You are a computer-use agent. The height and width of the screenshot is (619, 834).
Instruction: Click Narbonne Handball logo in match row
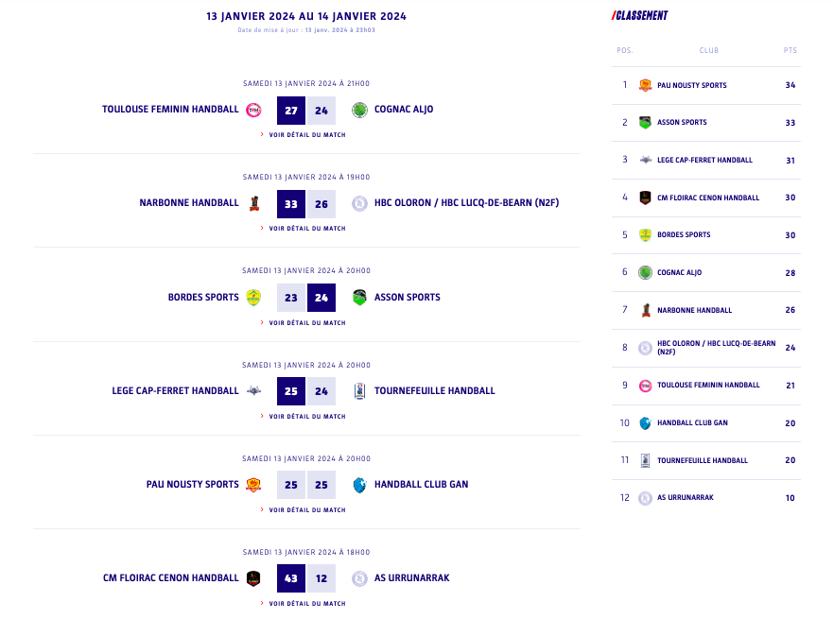(253, 203)
